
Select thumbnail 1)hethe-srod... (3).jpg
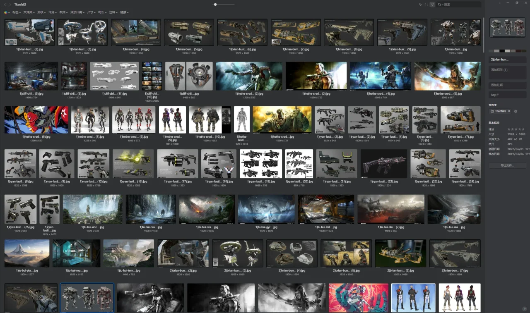(x=316, y=76)
